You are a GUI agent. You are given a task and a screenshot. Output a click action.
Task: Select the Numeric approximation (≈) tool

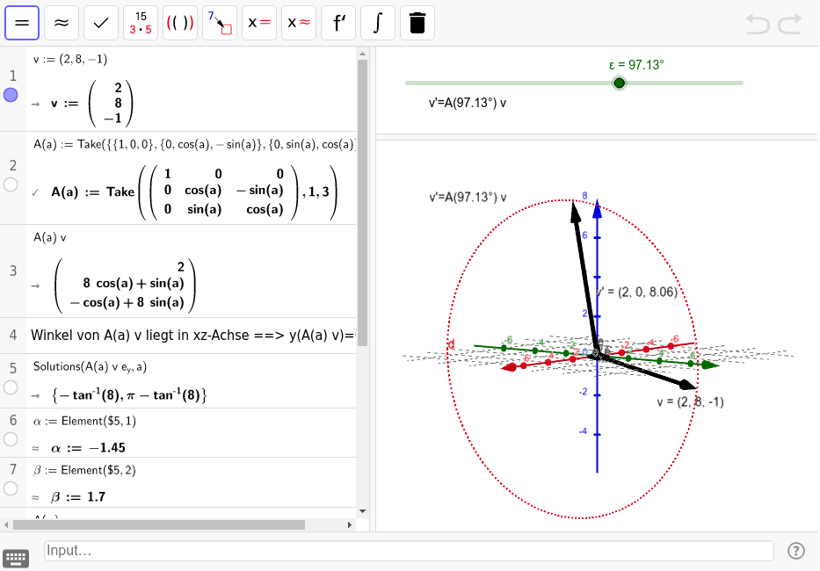click(x=62, y=23)
